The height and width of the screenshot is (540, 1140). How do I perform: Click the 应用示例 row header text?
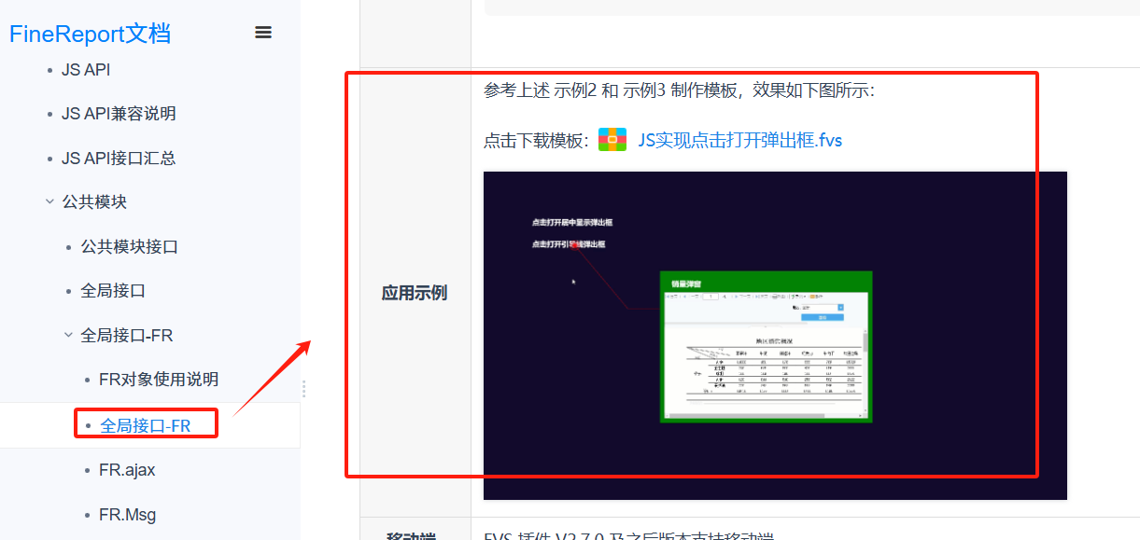point(415,293)
